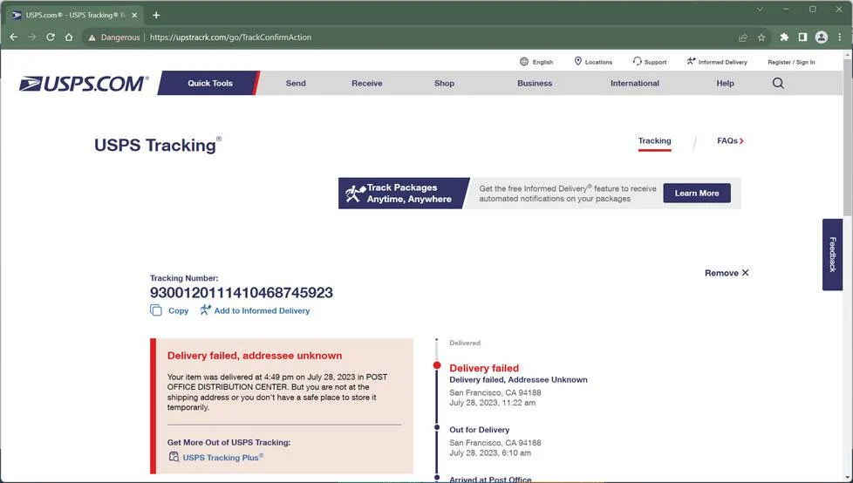This screenshot has height=483, width=853.
Task: Click the Copy tracking number icon
Action: pyautogui.click(x=156, y=310)
